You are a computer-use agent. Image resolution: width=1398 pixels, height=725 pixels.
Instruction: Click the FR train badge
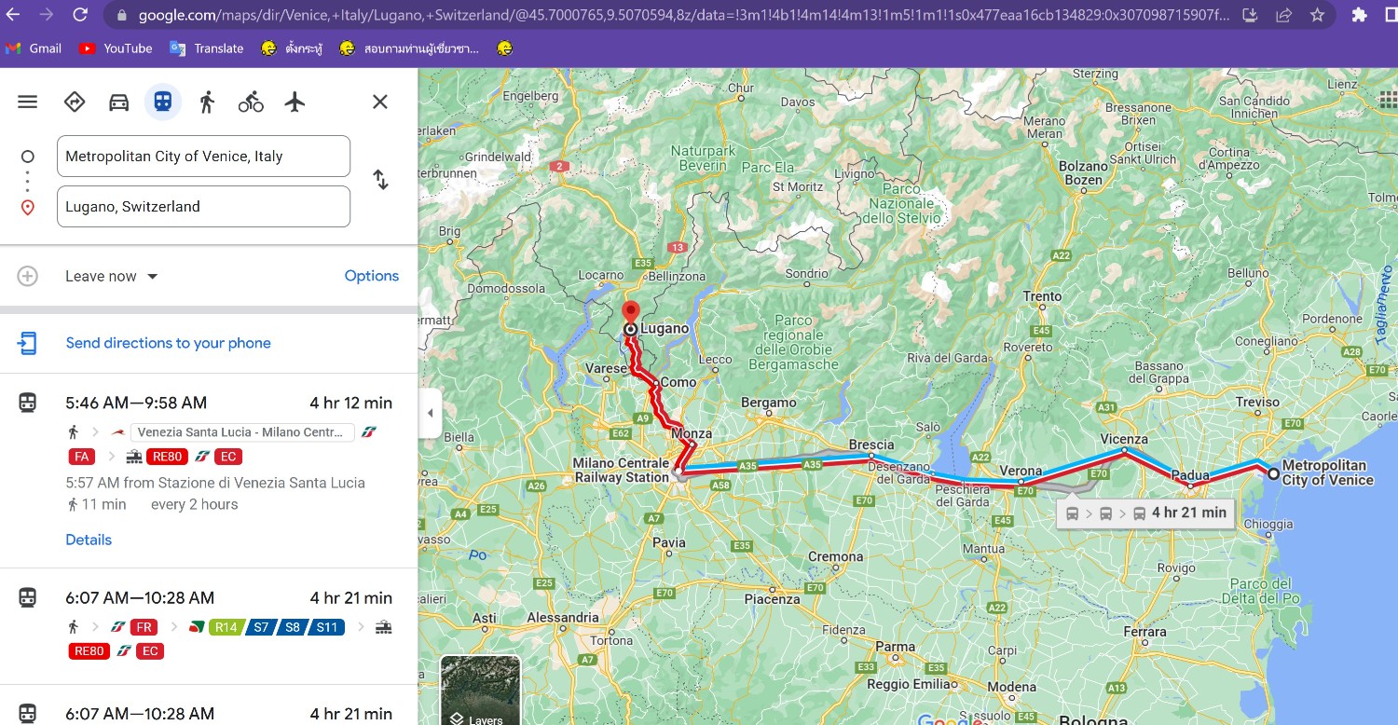point(144,627)
